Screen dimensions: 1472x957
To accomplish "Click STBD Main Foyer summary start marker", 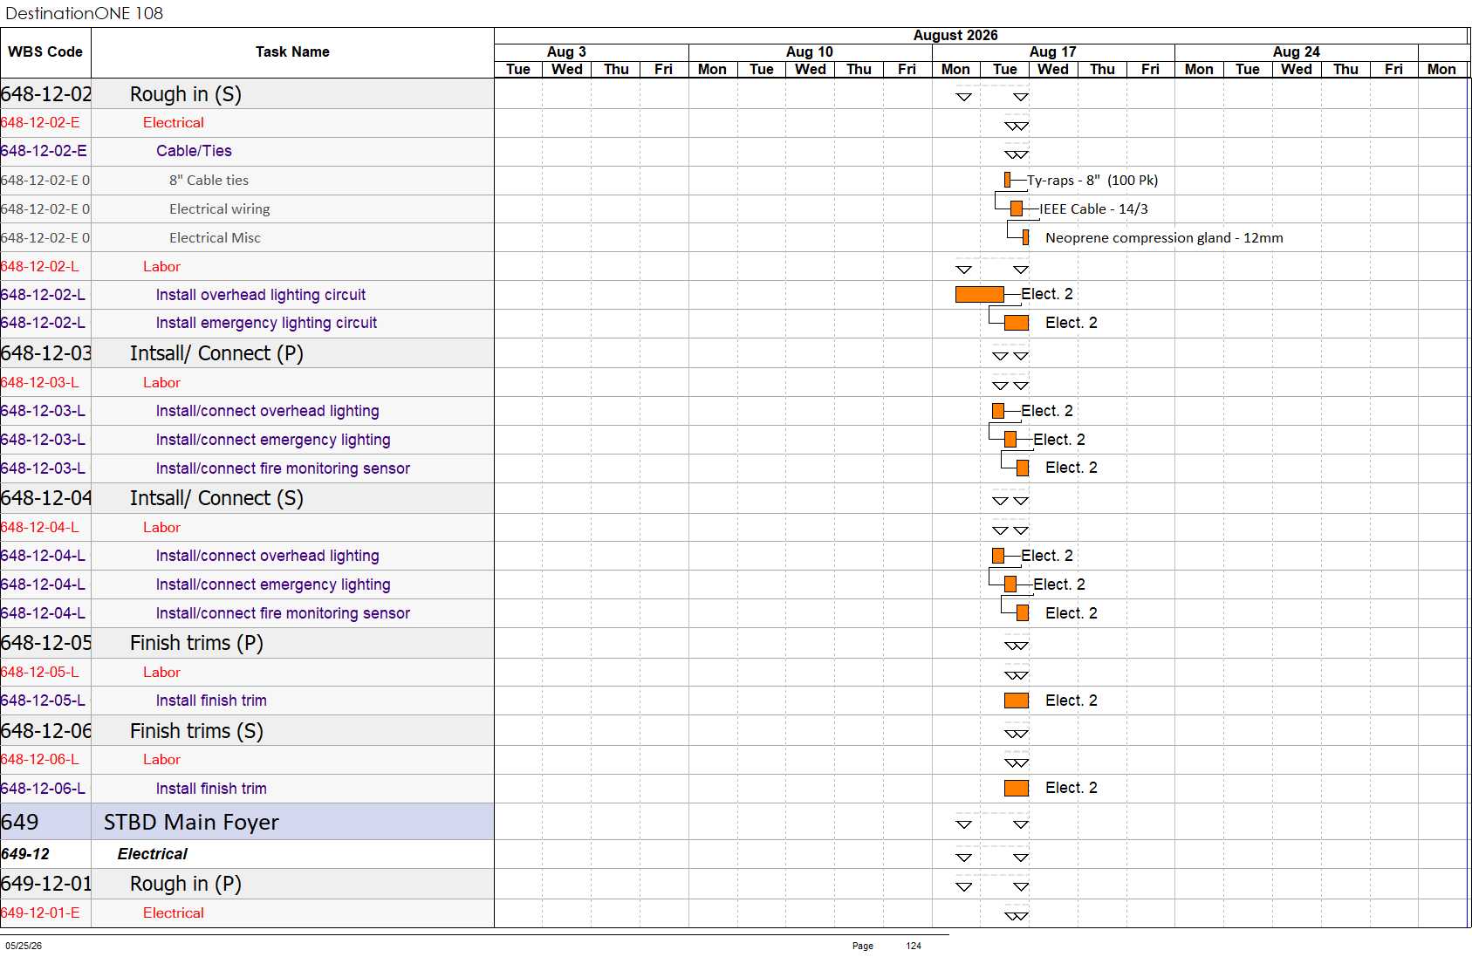I will (x=964, y=824).
